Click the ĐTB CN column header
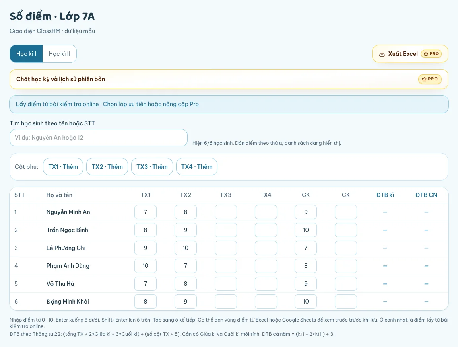The height and width of the screenshot is (347, 458). (426, 195)
